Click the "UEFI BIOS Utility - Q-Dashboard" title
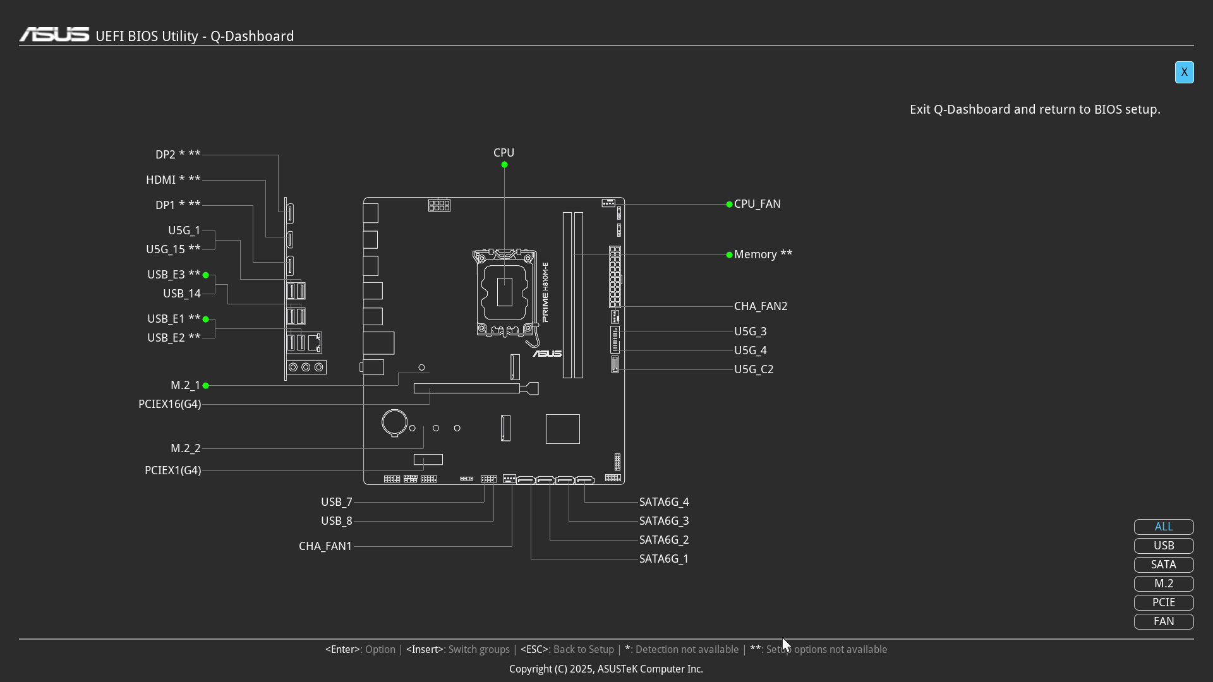This screenshot has height=682, width=1213. pyautogui.click(x=195, y=36)
